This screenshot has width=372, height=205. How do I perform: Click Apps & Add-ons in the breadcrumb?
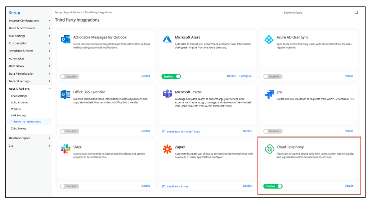click(73, 12)
